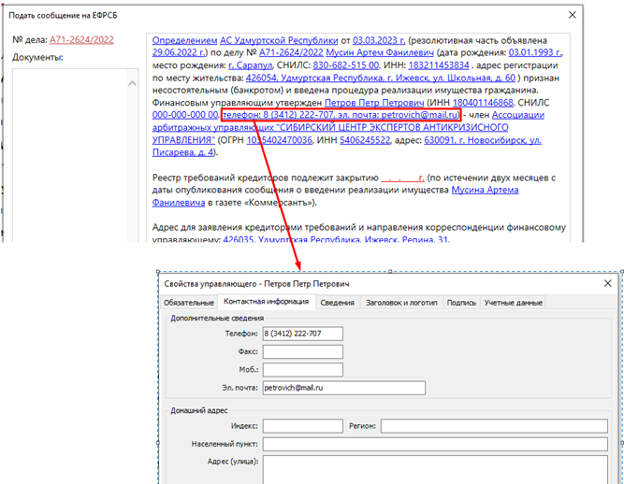Click the Населенный пункт field
The width and height of the screenshot is (624, 484).
coord(435,444)
